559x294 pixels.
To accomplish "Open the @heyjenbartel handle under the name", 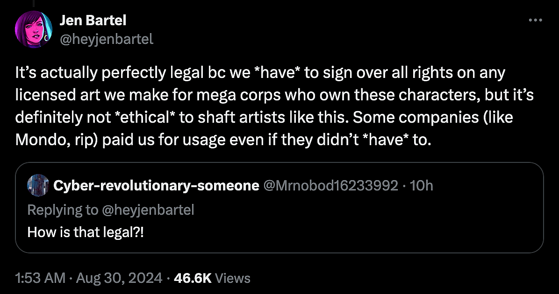I will coord(106,39).
